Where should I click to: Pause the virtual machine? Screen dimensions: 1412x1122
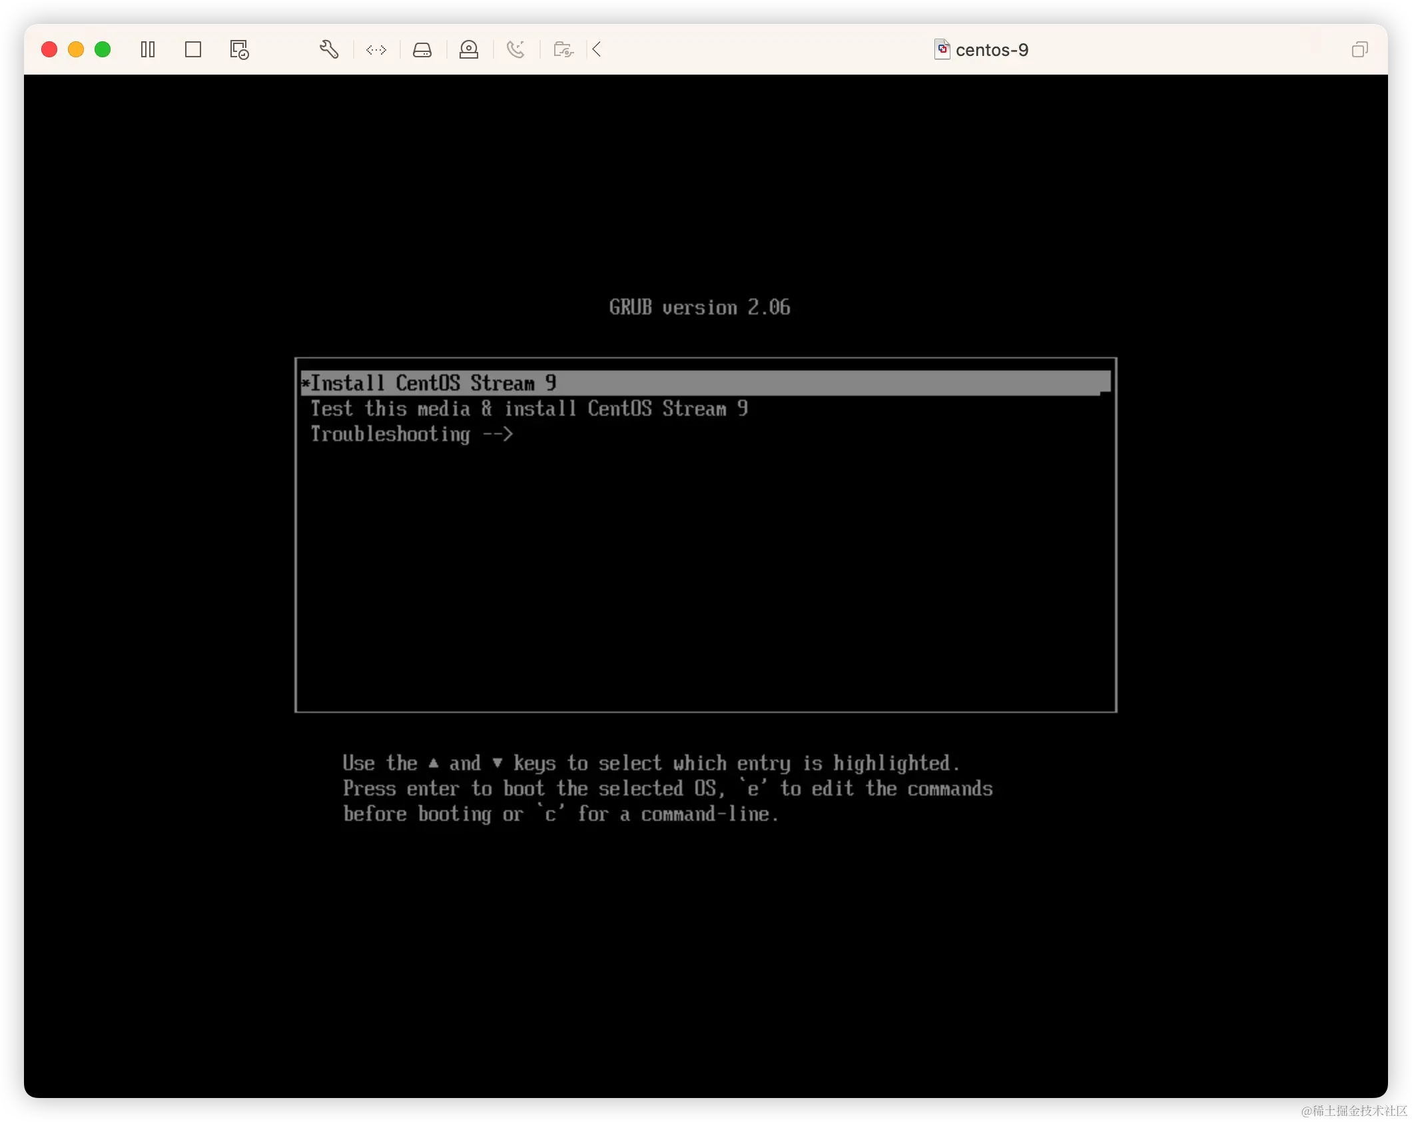148,49
